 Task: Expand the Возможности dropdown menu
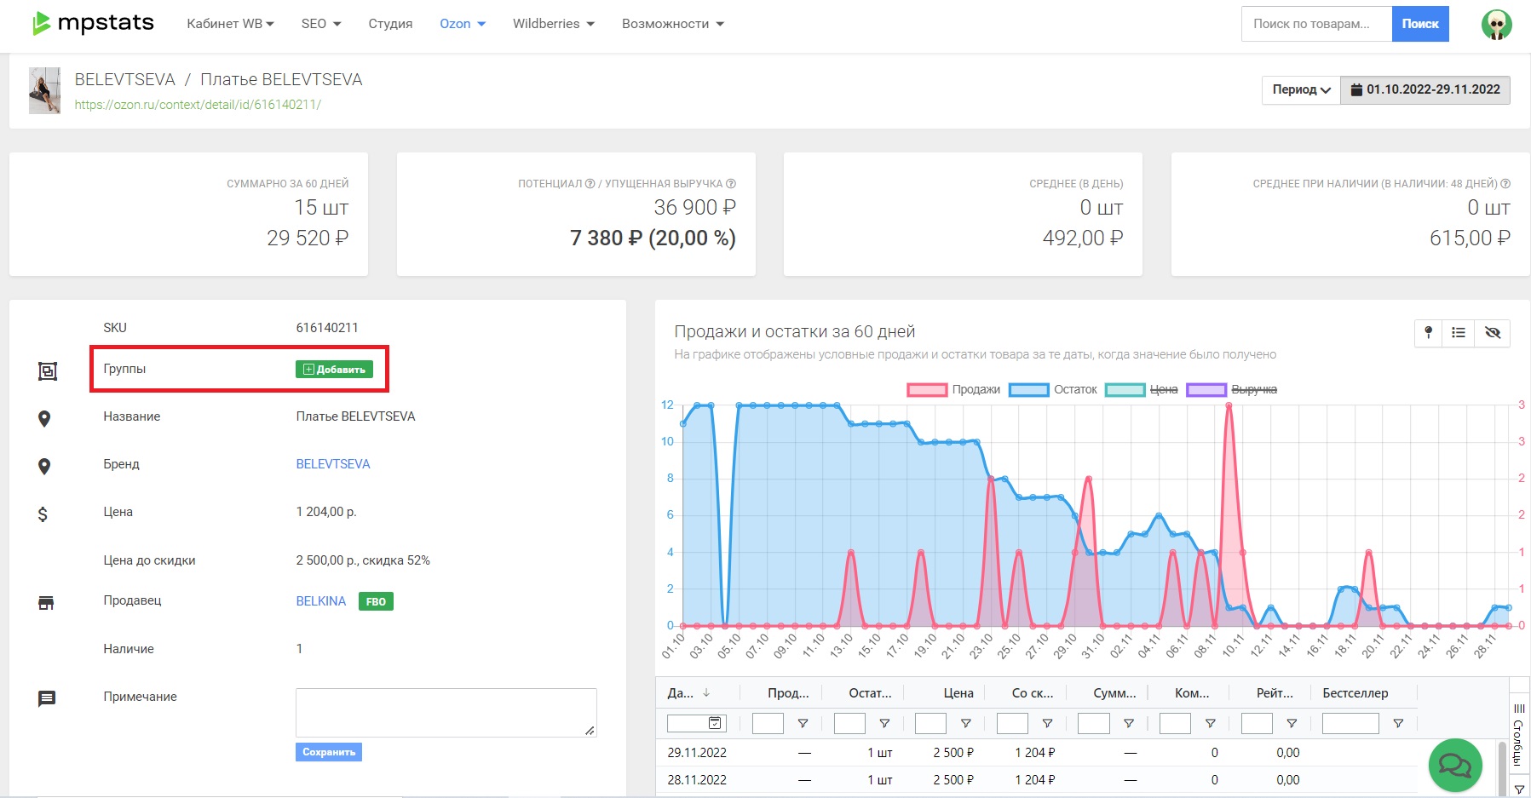point(672,24)
